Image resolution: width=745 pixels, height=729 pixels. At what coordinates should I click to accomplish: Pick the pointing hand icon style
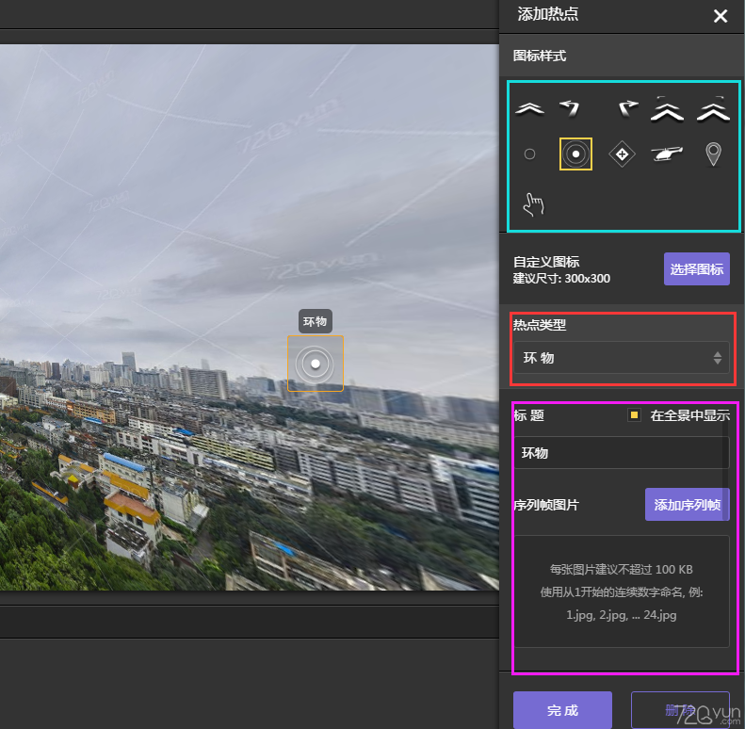pyautogui.click(x=533, y=203)
